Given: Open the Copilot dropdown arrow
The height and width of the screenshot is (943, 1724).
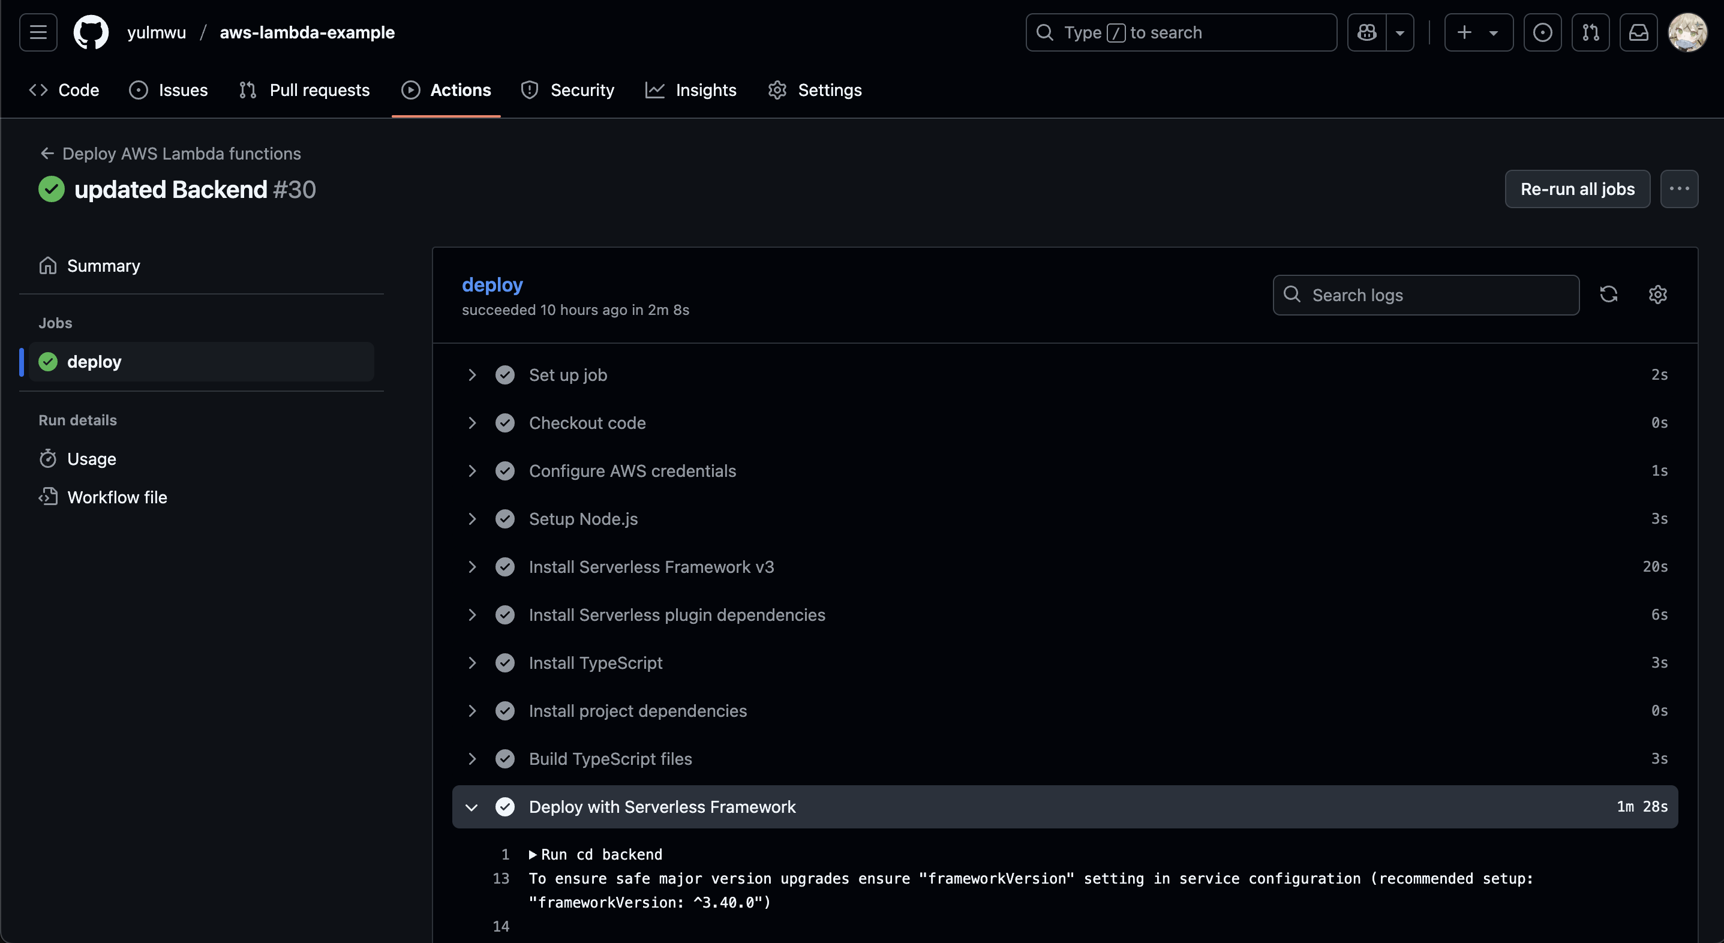Looking at the screenshot, I should coord(1399,32).
